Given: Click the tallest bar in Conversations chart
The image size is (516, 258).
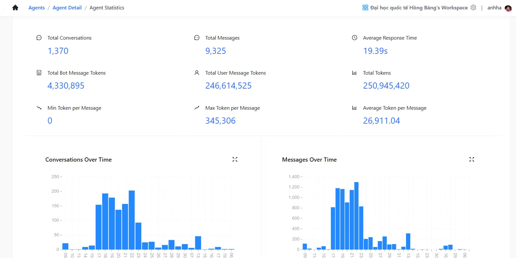Looking at the screenshot, I should pos(132,220).
